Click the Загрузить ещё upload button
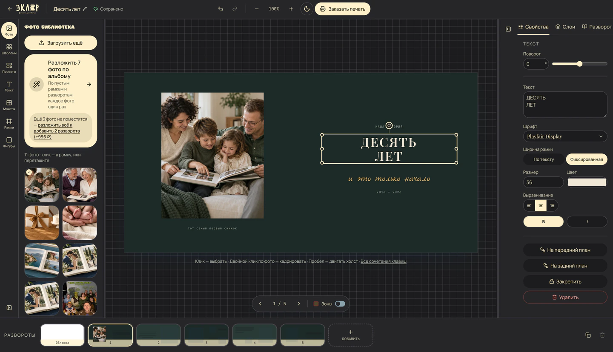This screenshot has height=352, width=613. coord(61,43)
